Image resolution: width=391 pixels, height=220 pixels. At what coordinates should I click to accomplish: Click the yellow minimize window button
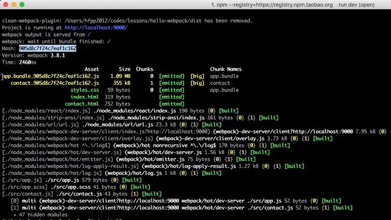[13, 4]
